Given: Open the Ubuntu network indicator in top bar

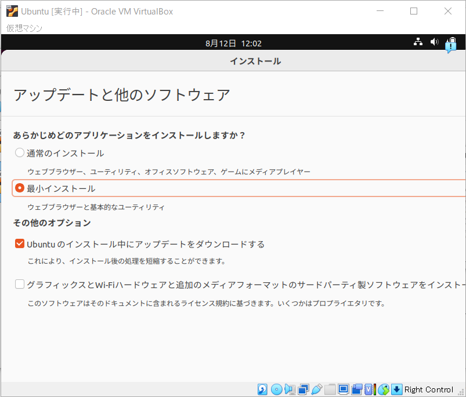Looking at the screenshot, I should [418, 42].
